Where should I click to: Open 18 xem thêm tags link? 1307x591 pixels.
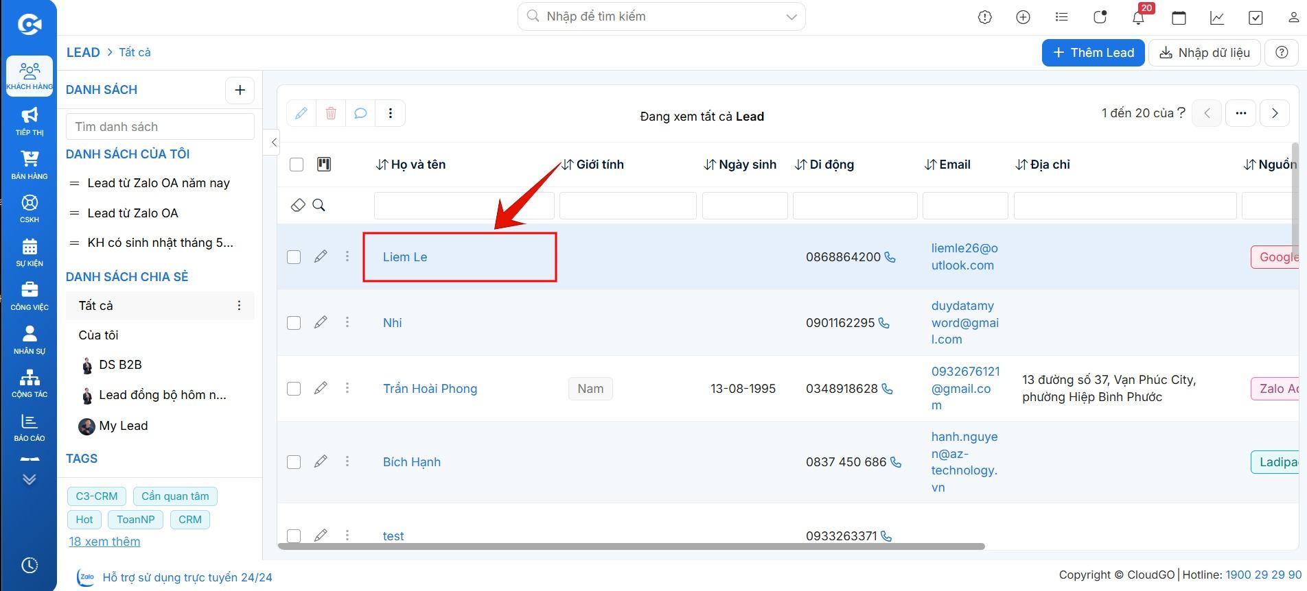point(104,542)
